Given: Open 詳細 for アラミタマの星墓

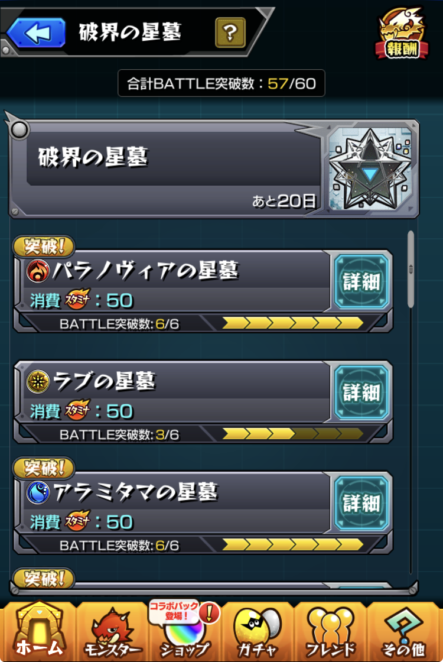Looking at the screenshot, I should click(x=361, y=503).
